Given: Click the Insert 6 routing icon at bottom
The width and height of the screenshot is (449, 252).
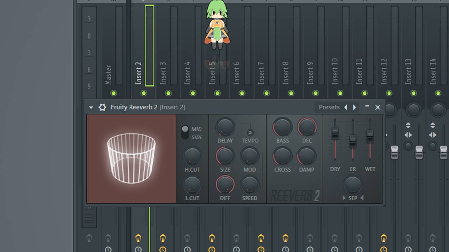Looking at the screenshot, I should point(236,238).
